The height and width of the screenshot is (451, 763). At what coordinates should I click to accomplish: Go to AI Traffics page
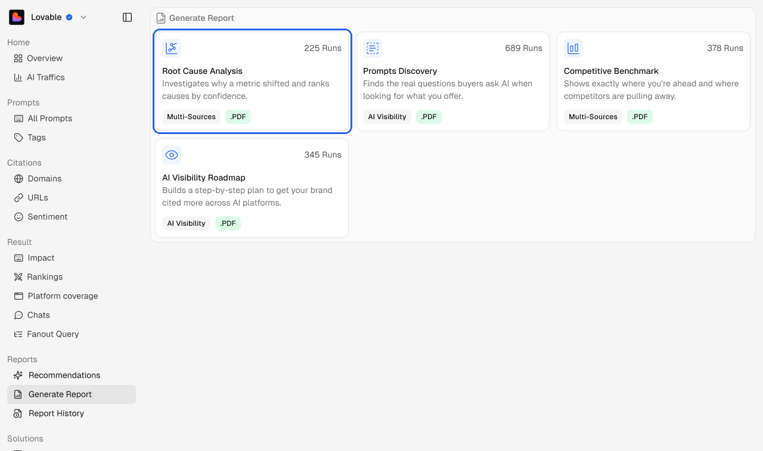pyautogui.click(x=72, y=77)
